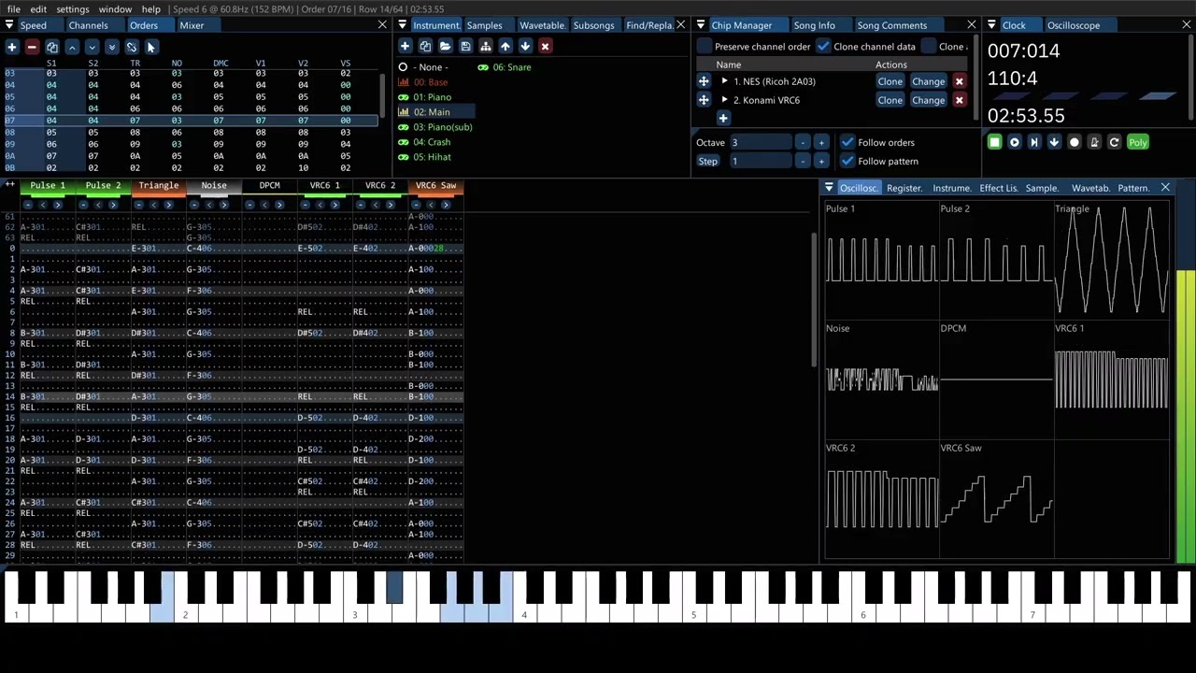The image size is (1196, 673).
Task: Toggle Poly note preview mode
Action: coord(1137,142)
